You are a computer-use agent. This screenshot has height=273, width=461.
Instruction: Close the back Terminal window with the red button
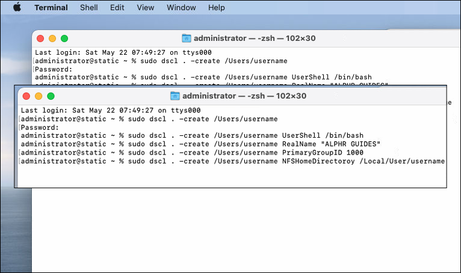tap(40, 38)
